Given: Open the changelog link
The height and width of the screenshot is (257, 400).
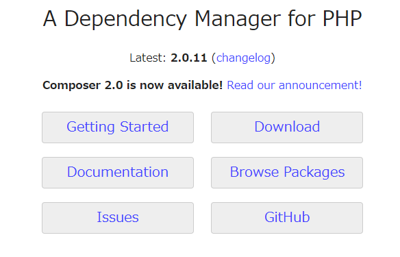Looking at the screenshot, I should pos(243,58).
